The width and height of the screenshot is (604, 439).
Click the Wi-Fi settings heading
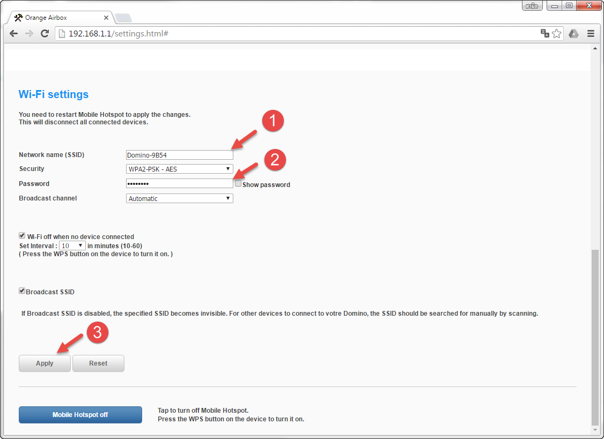pos(54,94)
